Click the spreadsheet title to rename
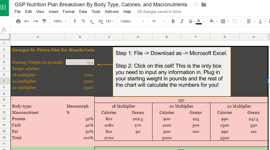Screen dimensions: 270x150 click(x=101, y=5)
